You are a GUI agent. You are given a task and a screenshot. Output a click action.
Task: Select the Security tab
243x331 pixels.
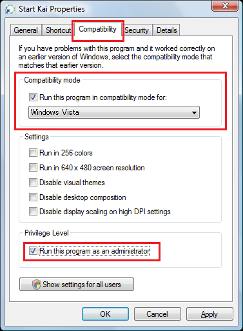click(137, 30)
